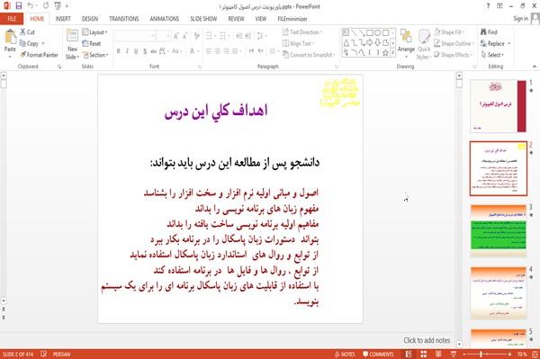Click Shape Outline button
The height and width of the screenshot is (359, 540).
454,43
